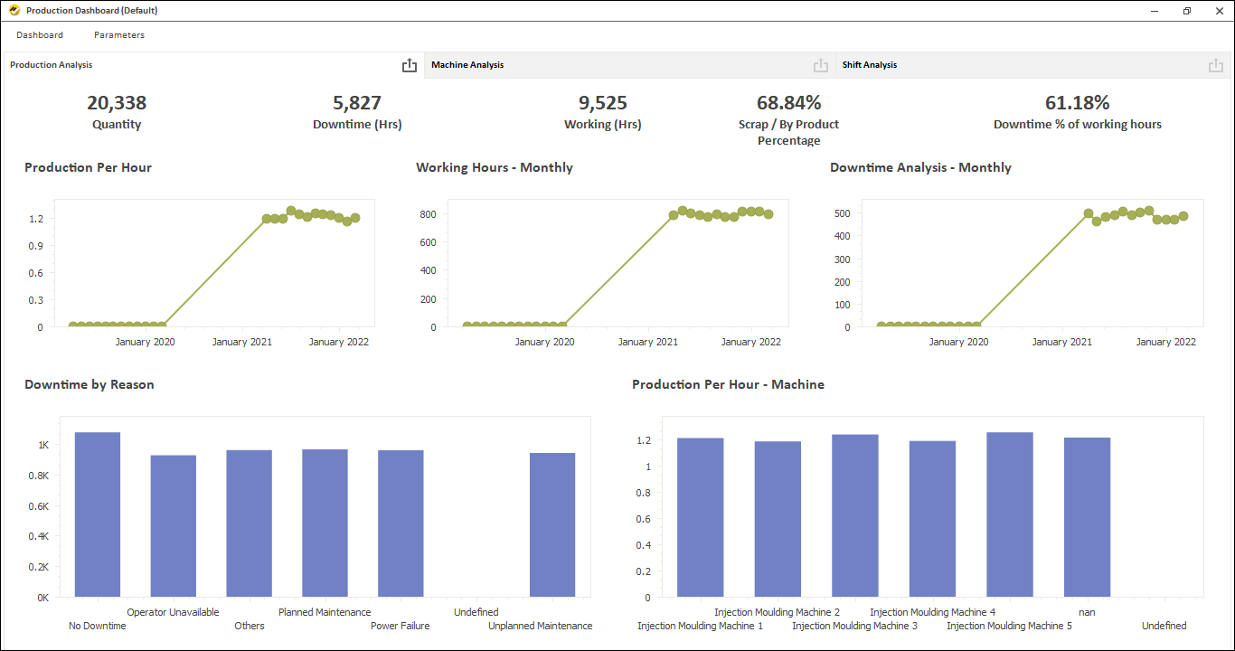Click the Injection Moulding Machine 5 bar

pos(1009,515)
